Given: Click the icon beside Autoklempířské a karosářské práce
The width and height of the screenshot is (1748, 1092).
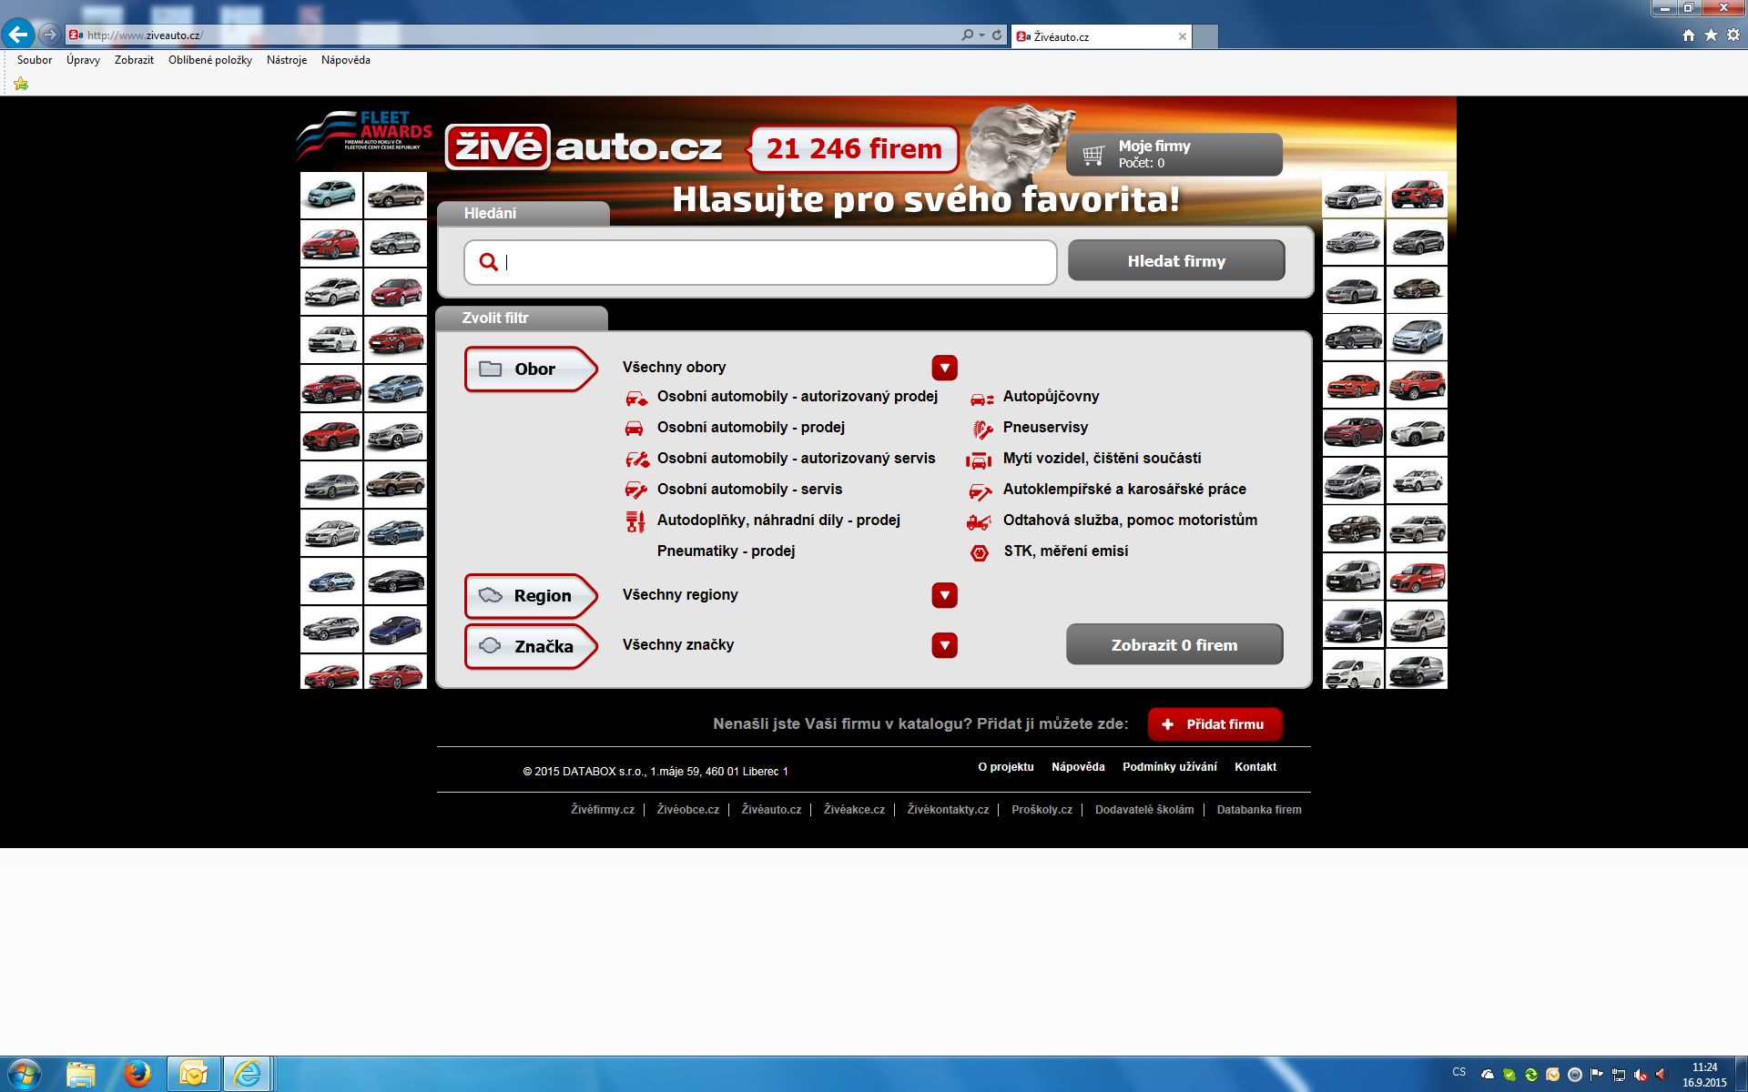Looking at the screenshot, I should (980, 491).
